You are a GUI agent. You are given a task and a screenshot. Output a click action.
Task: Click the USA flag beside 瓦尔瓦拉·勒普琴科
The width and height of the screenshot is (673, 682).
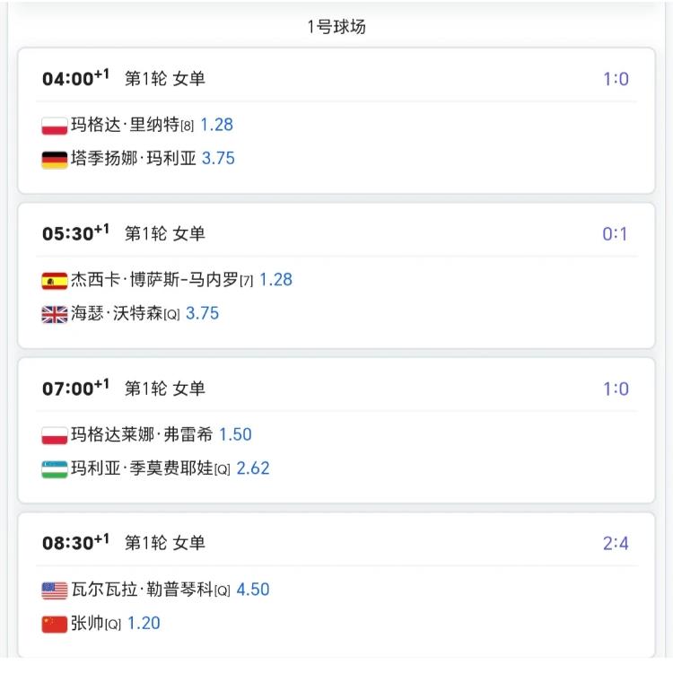[55, 590]
